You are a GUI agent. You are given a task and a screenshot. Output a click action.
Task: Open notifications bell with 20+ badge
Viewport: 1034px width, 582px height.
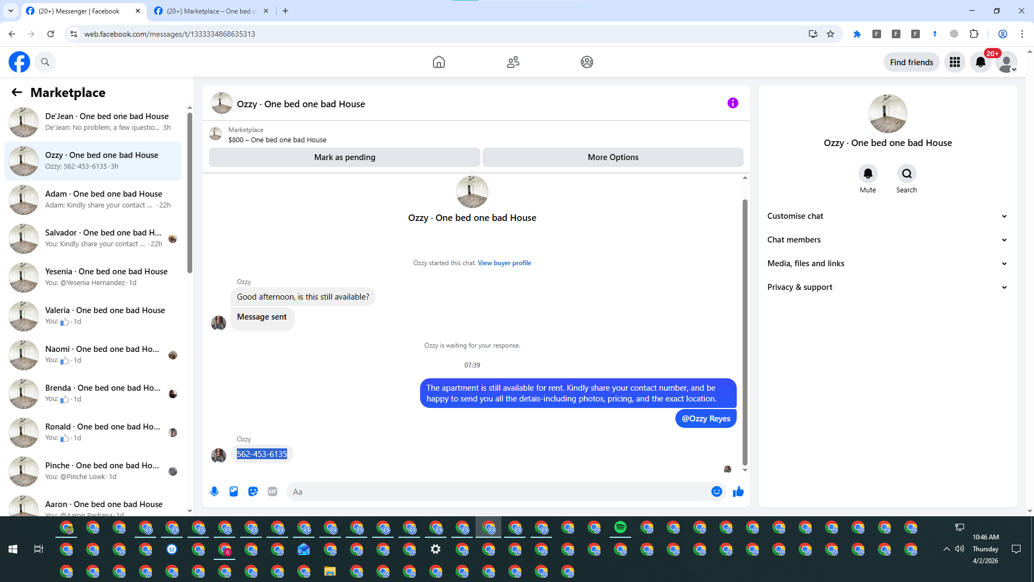coord(981,62)
